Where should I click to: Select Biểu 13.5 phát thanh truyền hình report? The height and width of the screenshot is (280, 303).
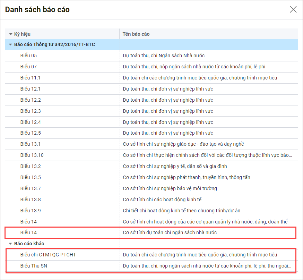(31, 177)
